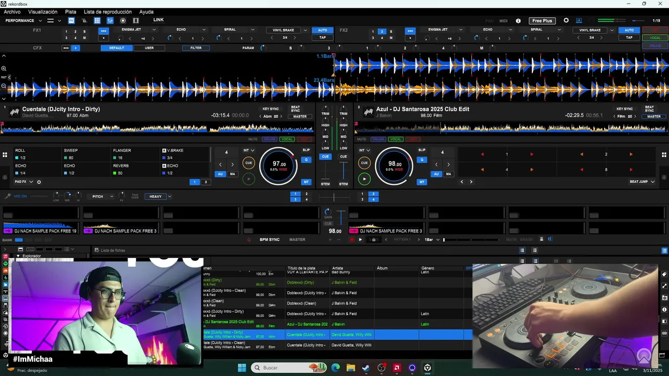Toggle deck 2 master tempo MT
This screenshot has width=669, height=376.
422,182
